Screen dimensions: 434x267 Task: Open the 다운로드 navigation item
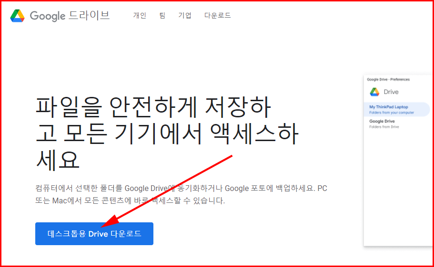coord(218,15)
